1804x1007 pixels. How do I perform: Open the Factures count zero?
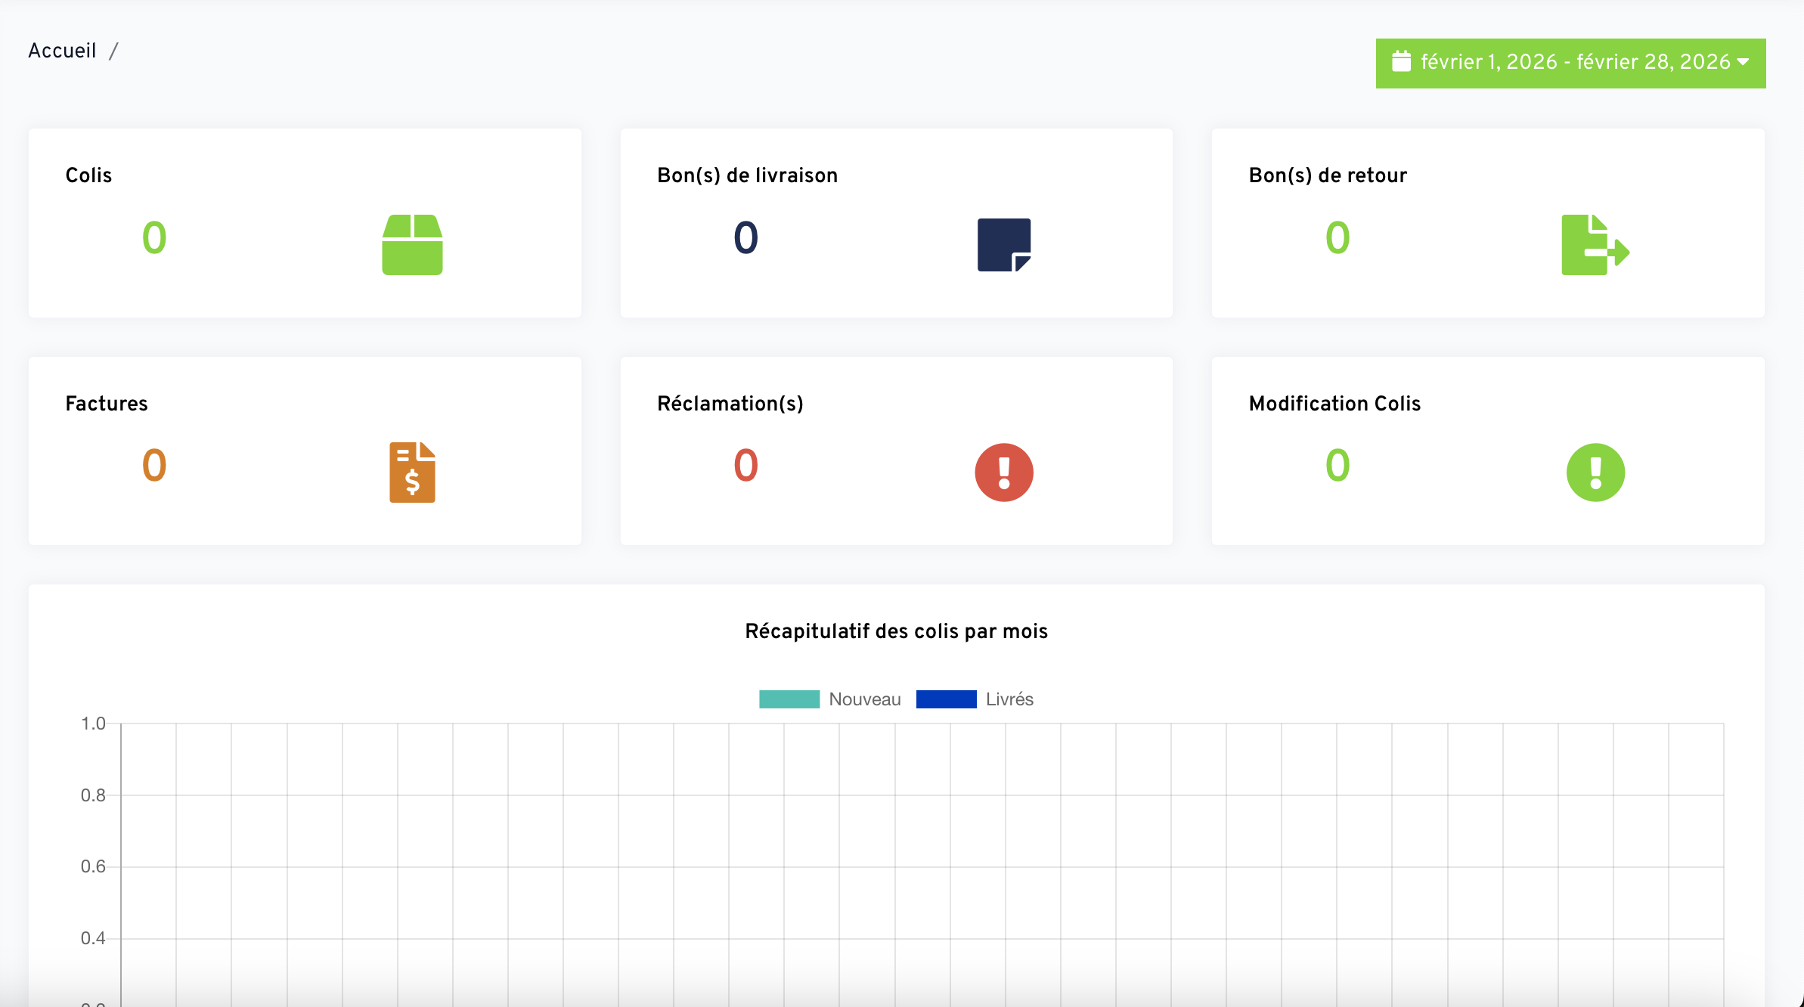pos(154,465)
